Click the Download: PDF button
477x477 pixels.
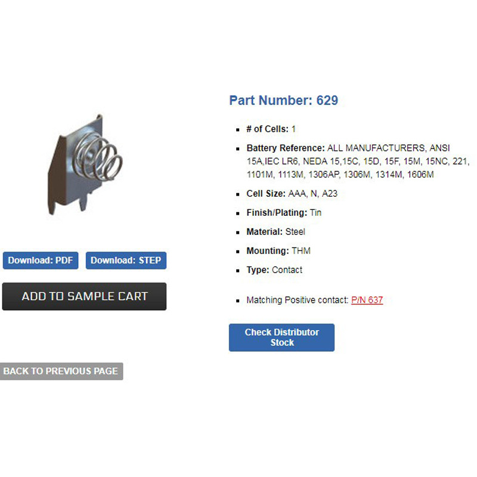click(x=41, y=261)
